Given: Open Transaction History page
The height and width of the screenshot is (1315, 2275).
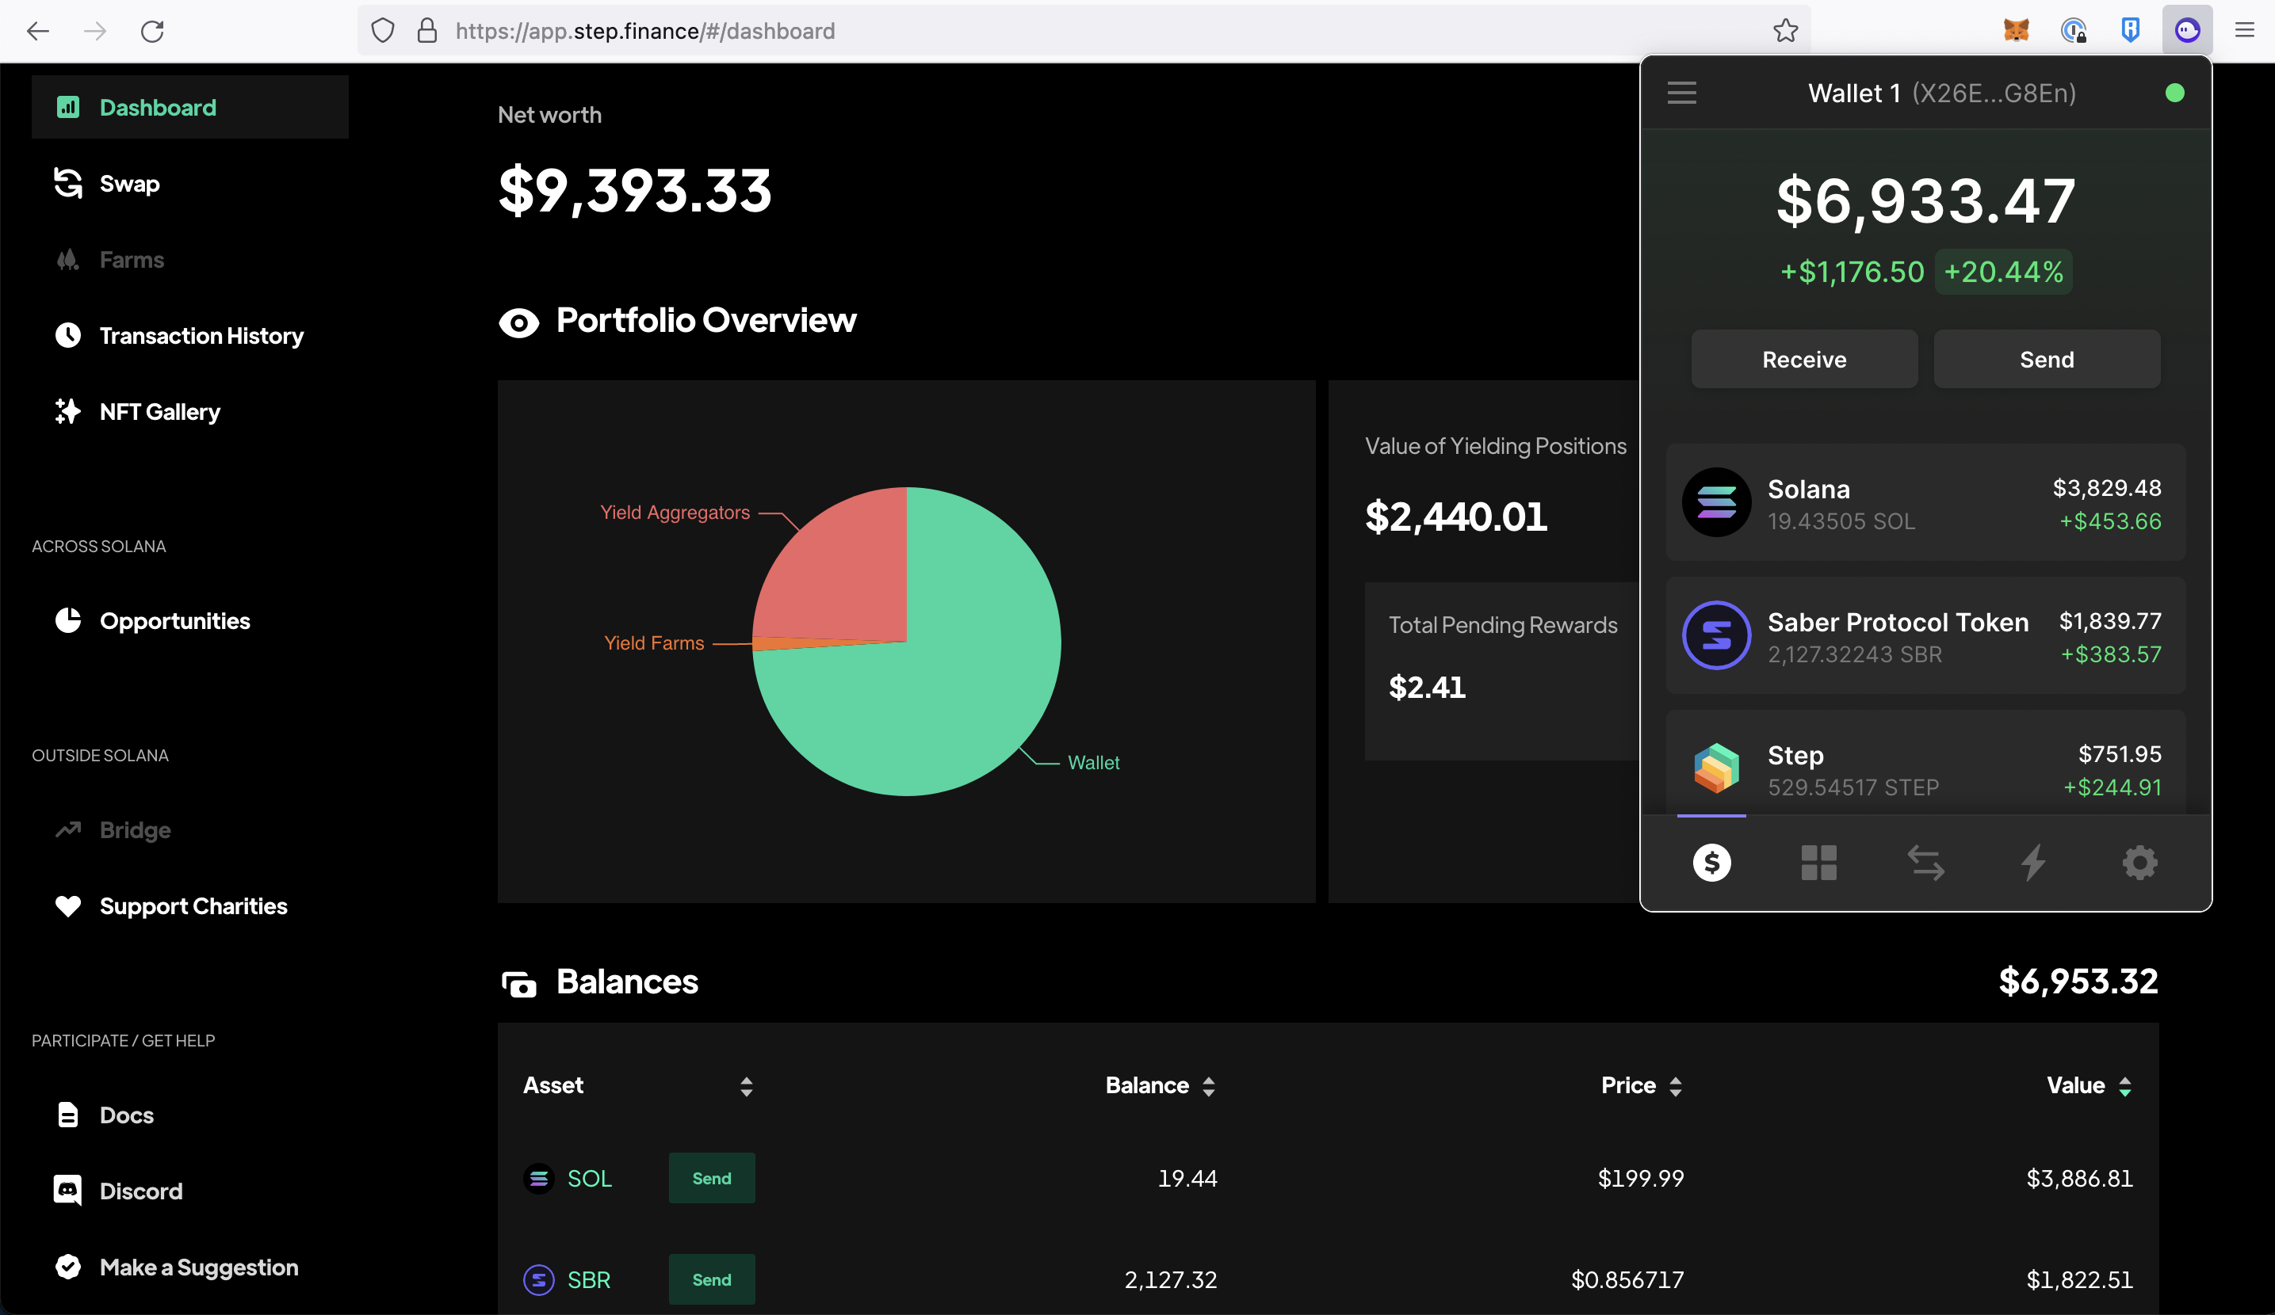Looking at the screenshot, I should pyautogui.click(x=201, y=336).
